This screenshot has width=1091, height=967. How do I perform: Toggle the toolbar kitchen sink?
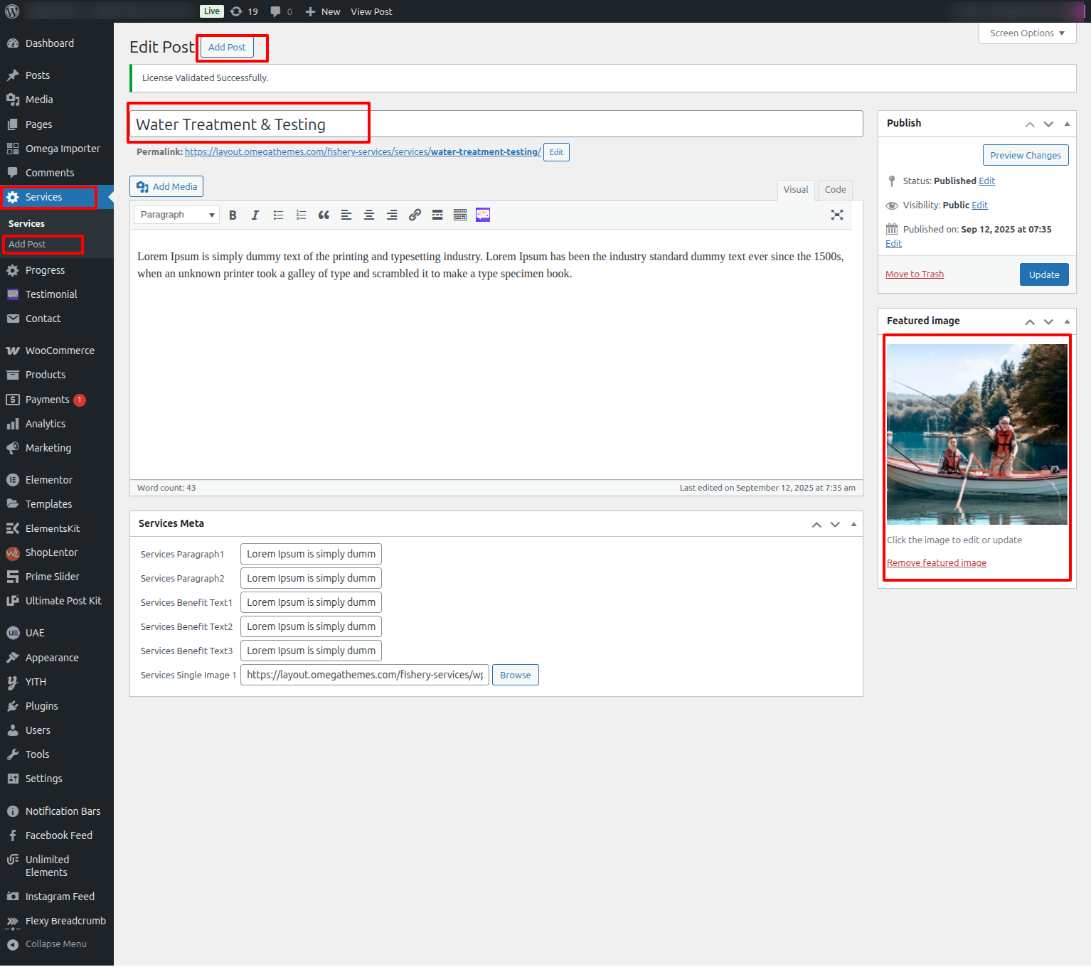pyautogui.click(x=460, y=215)
